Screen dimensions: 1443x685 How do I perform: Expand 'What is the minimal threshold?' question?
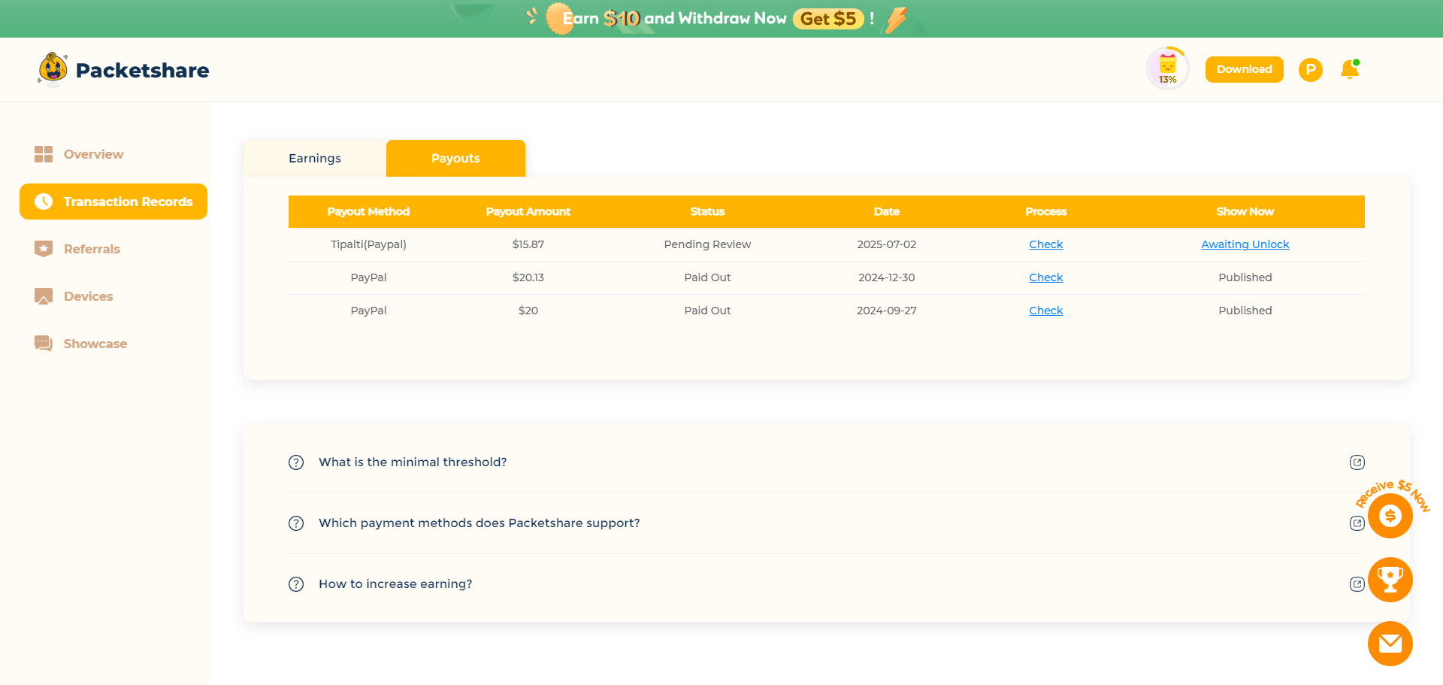(826, 462)
